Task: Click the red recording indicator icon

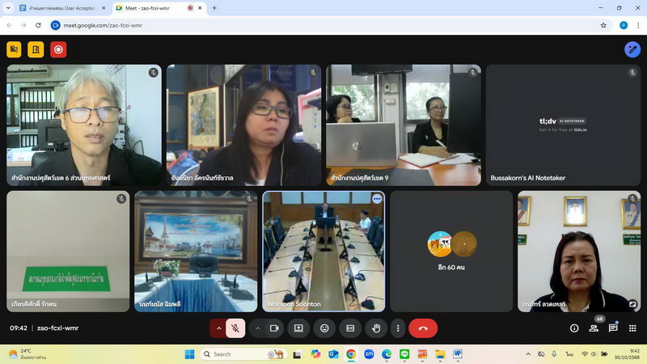Action: [x=58, y=49]
